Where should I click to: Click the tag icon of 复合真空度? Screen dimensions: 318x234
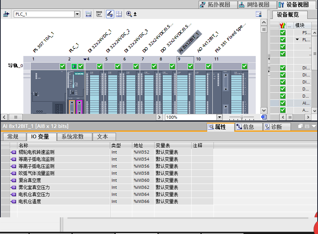pyautogui.click(x=13, y=180)
